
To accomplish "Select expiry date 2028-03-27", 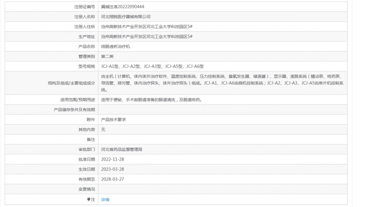I will click(113, 179).
